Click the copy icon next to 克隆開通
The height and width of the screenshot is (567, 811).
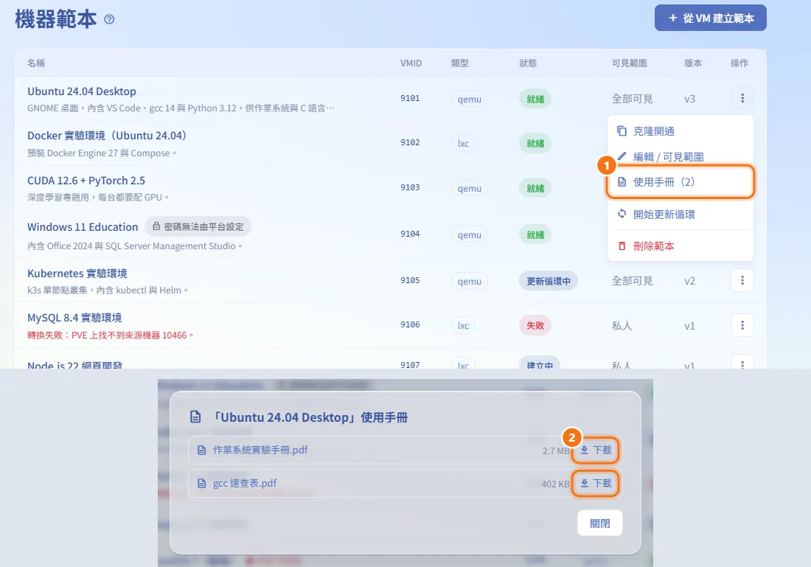click(x=622, y=131)
